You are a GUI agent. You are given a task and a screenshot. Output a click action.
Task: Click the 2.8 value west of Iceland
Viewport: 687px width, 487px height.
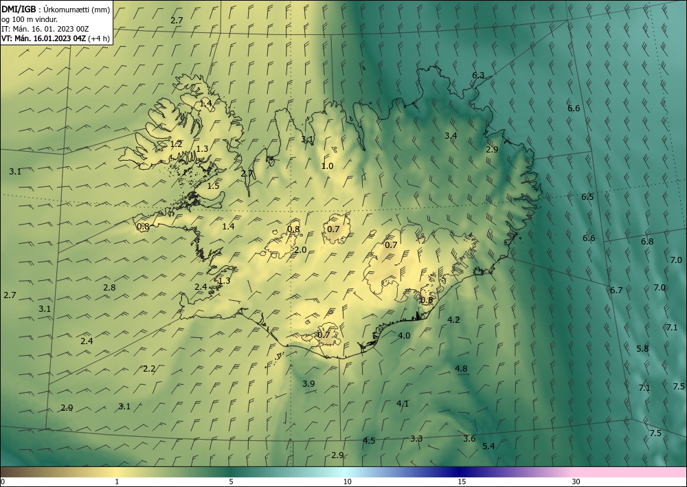point(109,288)
